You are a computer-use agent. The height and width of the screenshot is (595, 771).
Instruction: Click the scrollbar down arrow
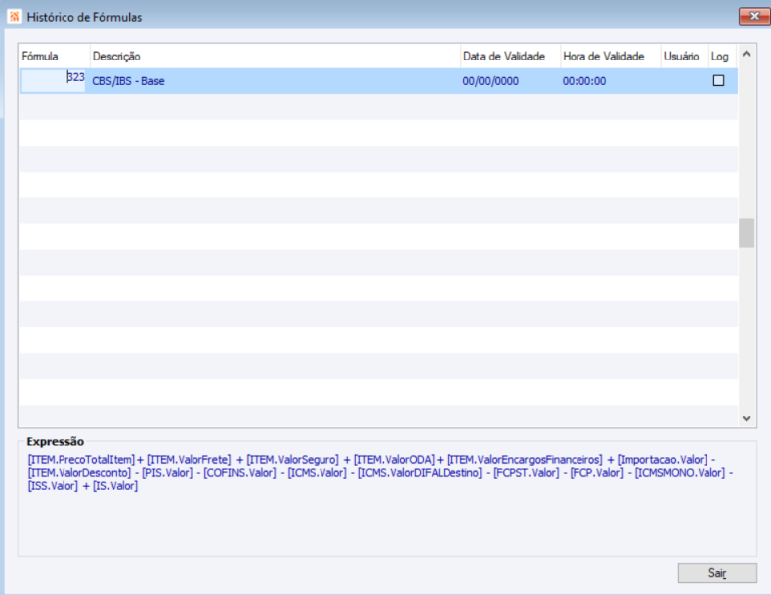click(x=746, y=418)
